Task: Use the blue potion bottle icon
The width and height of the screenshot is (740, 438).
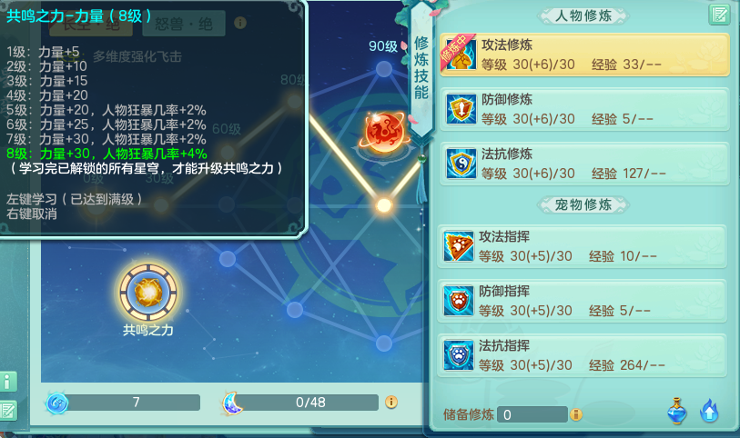Action: [677, 411]
